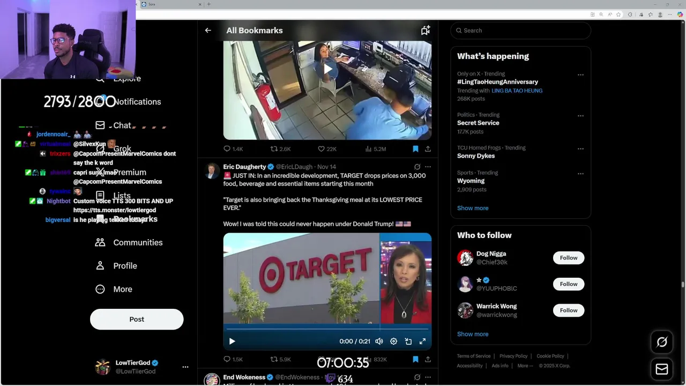Seek on the Target video progress bar
Image resolution: width=686 pixels, height=386 pixels.
[x=327, y=329]
